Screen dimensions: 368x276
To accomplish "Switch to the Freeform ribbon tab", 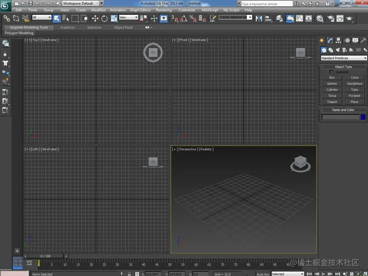I will tap(68, 27).
